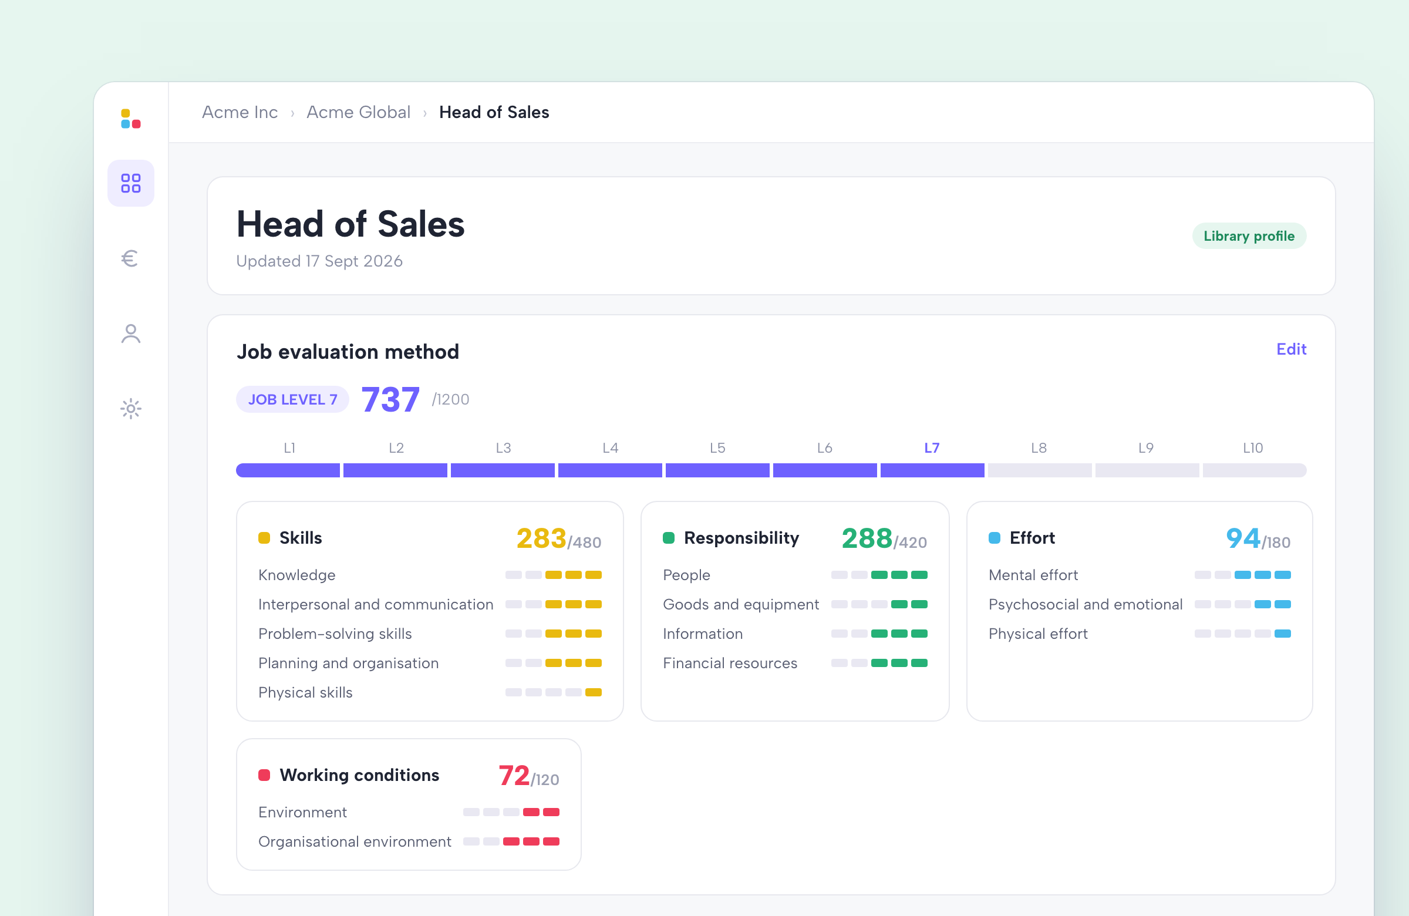1409x916 pixels.
Task: Click the Environment rating bar
Action: tap(511, 812)
